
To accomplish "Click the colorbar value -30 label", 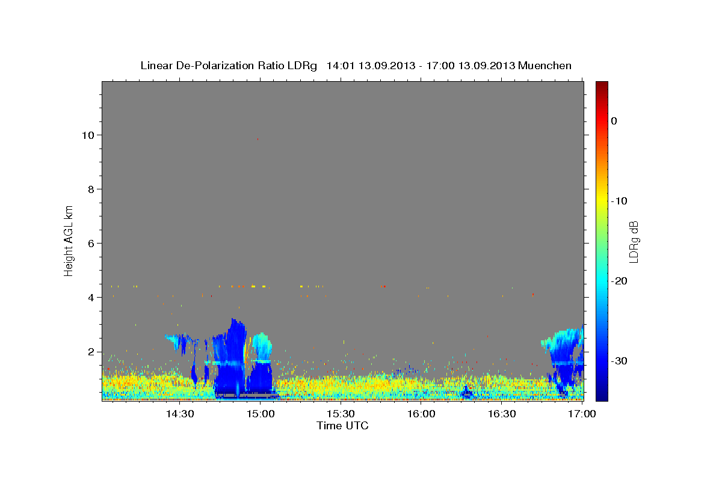I will [x=620, y=361].
